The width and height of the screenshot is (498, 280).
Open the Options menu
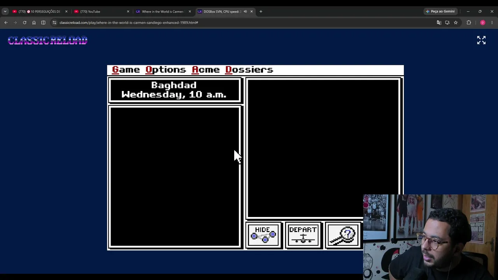pos(166,70)
